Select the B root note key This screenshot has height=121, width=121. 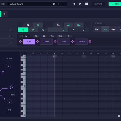[83, 30]
